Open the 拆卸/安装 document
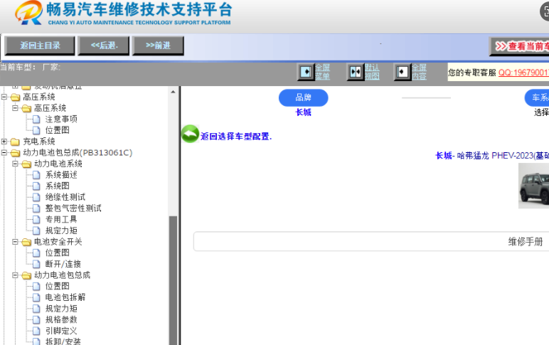Image resolution: width=549 pixels, height=345 pixels. pos(63,341)
